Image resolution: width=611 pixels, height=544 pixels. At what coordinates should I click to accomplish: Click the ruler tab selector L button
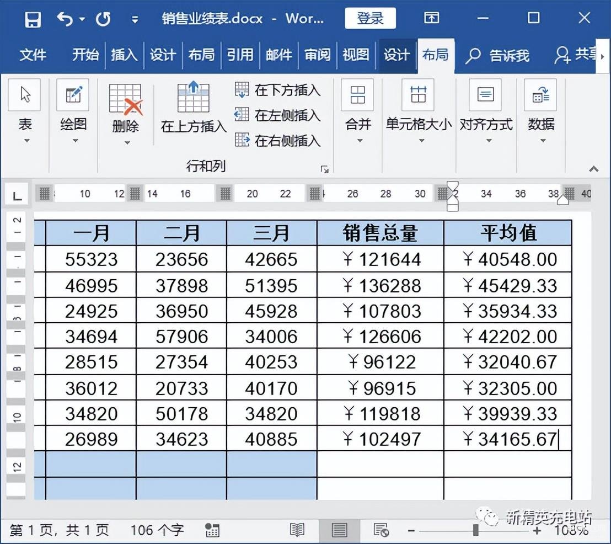[x=17, y=195]
